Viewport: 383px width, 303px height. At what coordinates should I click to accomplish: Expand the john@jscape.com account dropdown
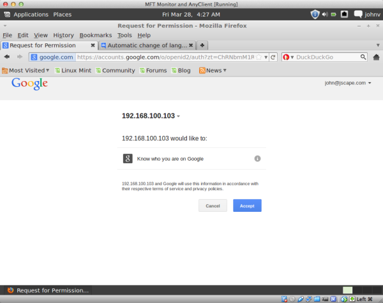(x=370, y=84)
